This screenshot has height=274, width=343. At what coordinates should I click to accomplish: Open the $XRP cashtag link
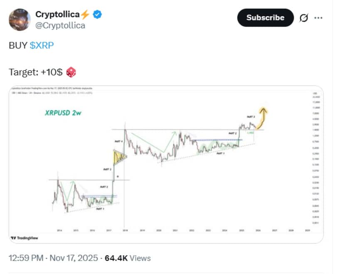(x=42, y=45)
